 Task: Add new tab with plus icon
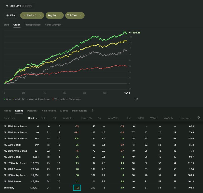pyautogui.click(x=92, y=110)
